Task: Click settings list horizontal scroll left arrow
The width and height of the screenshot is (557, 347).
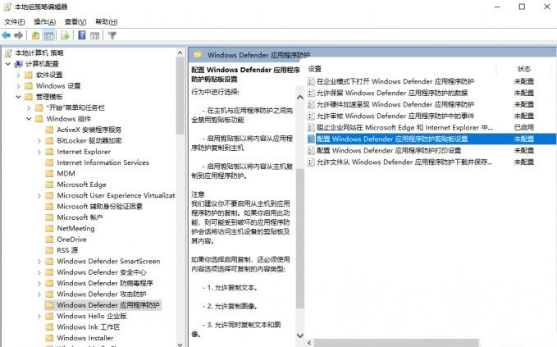Action: [x=309, y=342]
